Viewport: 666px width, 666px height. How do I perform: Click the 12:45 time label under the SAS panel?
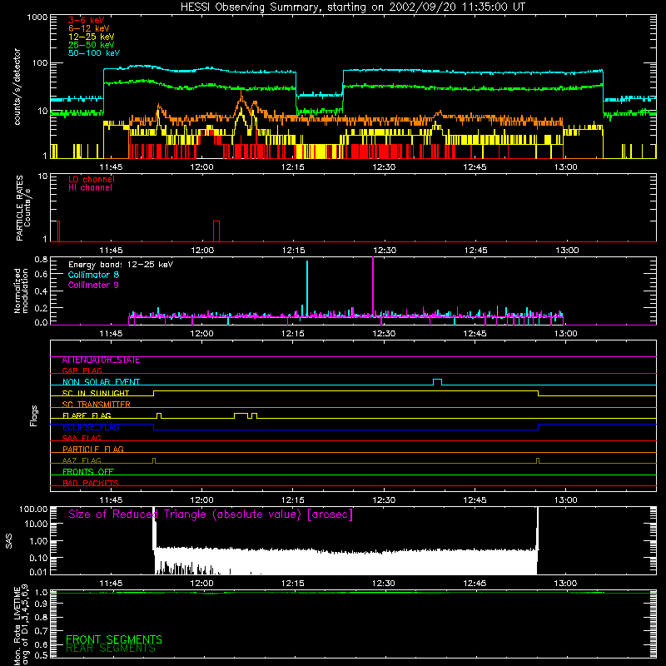(x=475, y=584)
